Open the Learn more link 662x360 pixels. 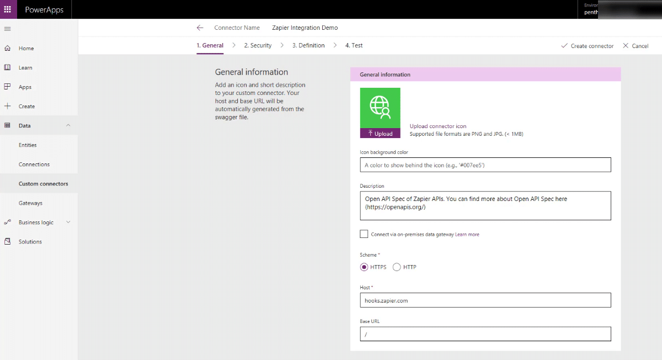coord(467,235)
